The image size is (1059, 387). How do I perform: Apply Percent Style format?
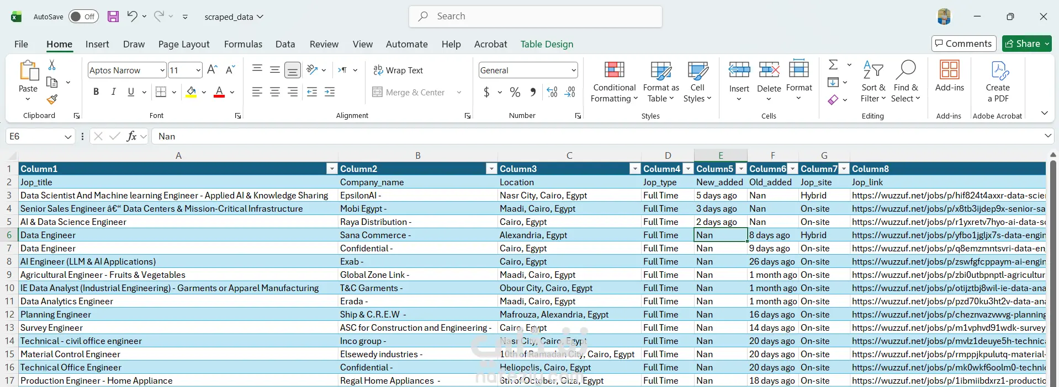[x=515, y=92]
